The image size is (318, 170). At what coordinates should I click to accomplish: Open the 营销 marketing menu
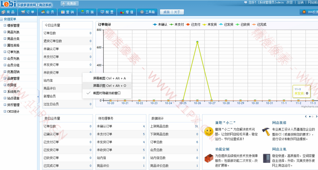(x=67, y=12)
